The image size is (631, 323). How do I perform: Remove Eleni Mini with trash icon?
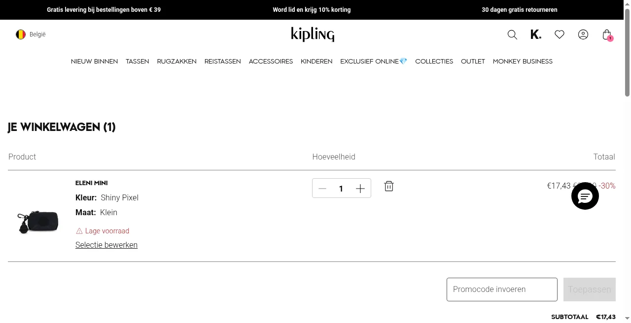tap(389, 186)
